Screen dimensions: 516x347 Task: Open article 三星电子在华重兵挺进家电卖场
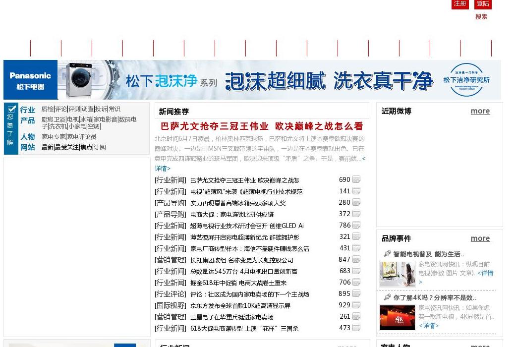coord(231,317)
